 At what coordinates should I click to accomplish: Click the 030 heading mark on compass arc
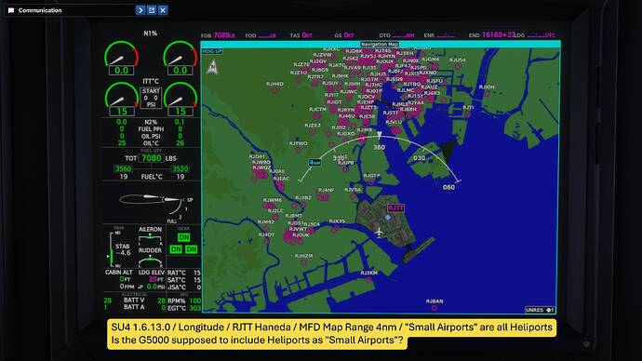point(419,158)
